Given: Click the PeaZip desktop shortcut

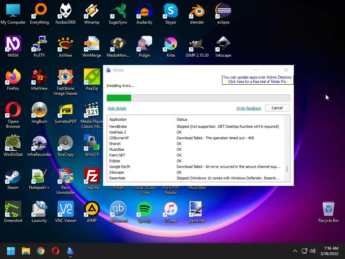Looking at the screenshot, I should pyautogui.click(x=92, y=79).
